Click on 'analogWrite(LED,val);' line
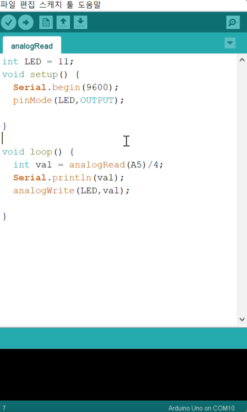The image size is (247, 412). 71,191
